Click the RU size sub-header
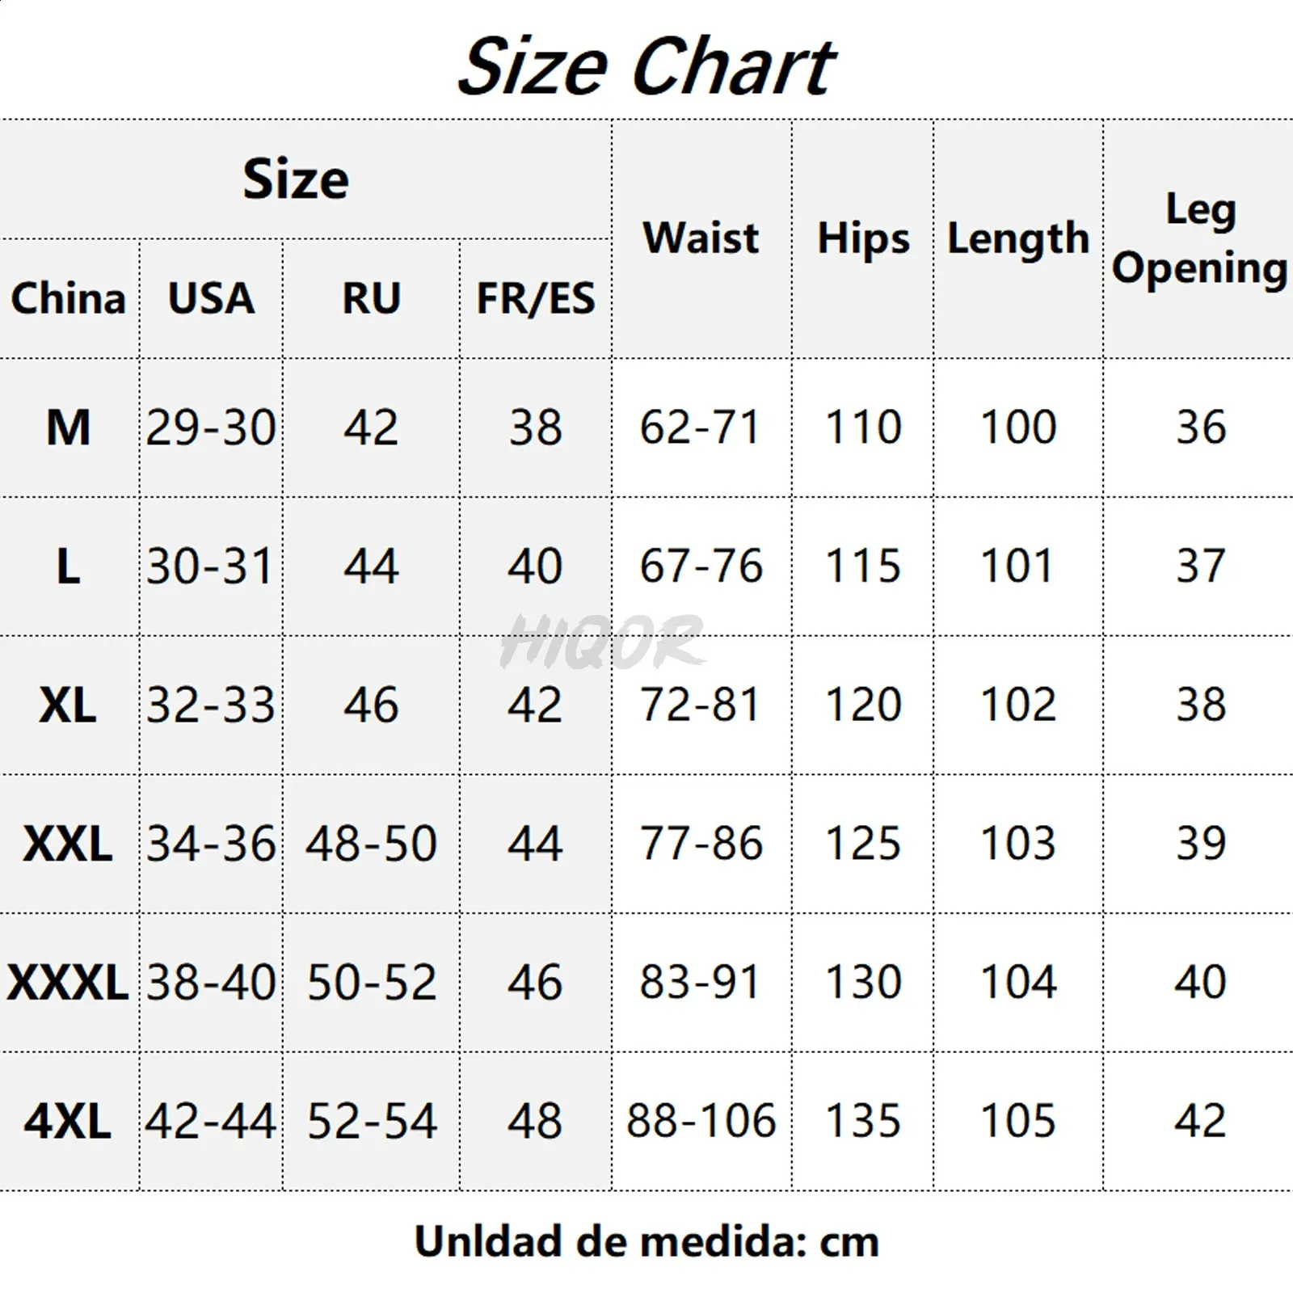This screenshot has width=1293, height=1293. coord(371,298)
